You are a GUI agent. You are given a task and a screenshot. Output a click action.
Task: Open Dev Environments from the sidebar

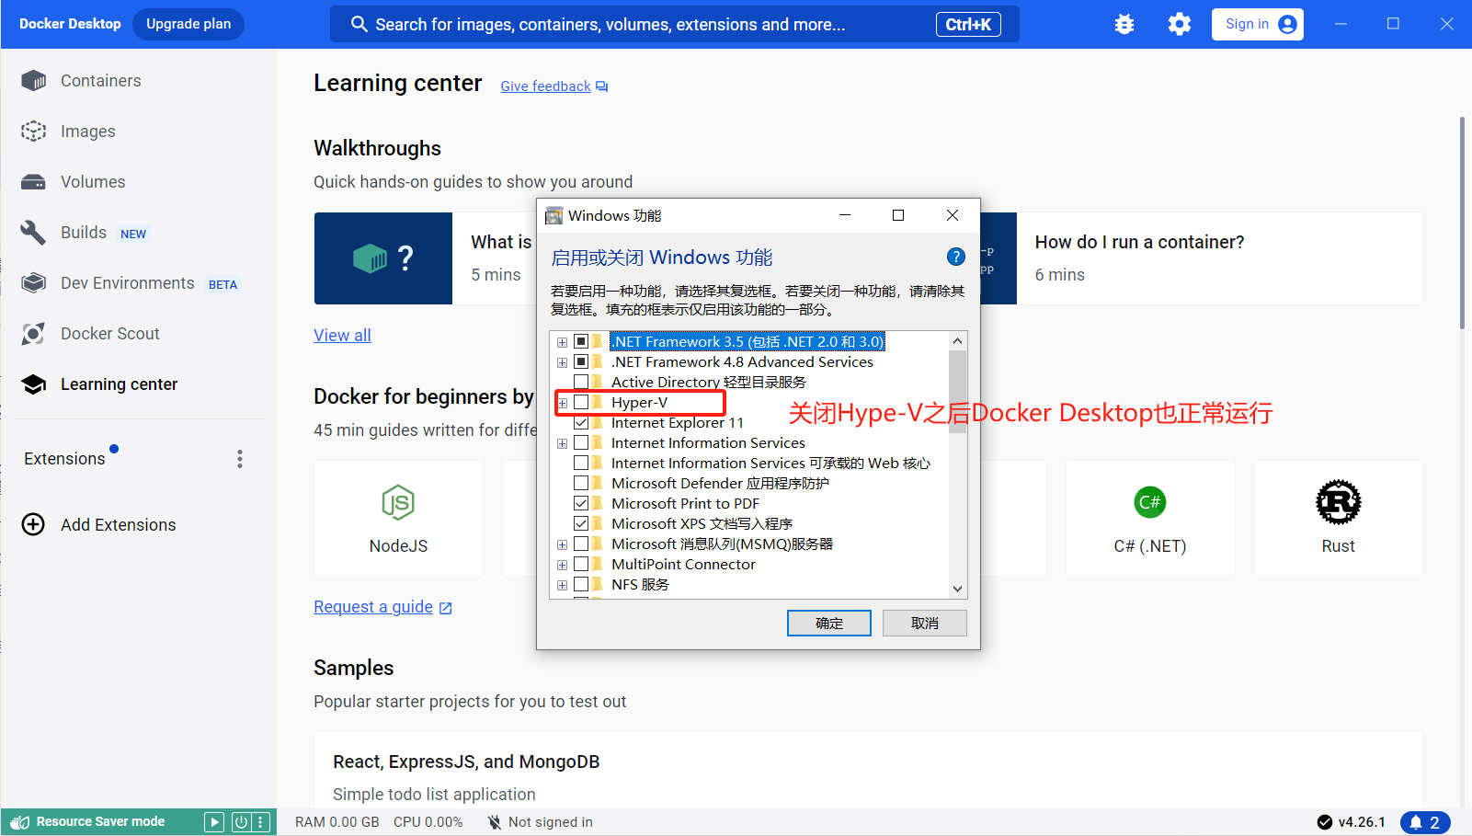126,282
